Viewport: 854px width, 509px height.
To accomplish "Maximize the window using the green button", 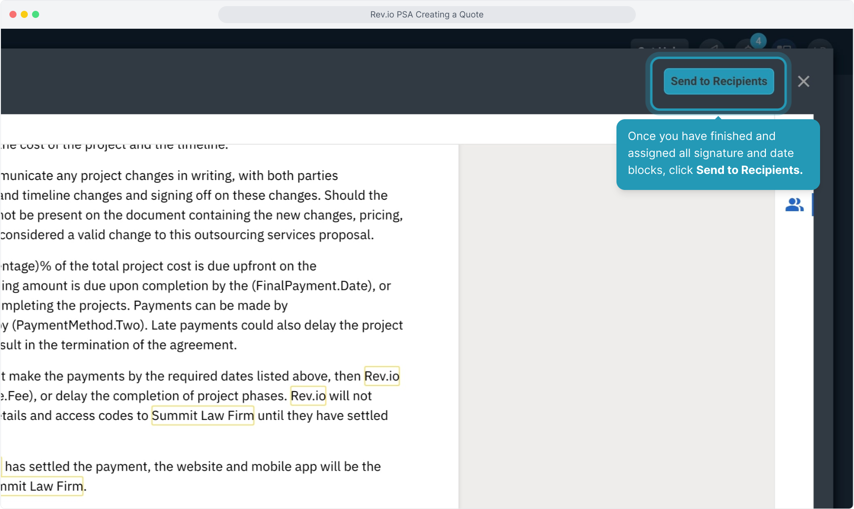I will pyautogui.click(x=36, y=15).
